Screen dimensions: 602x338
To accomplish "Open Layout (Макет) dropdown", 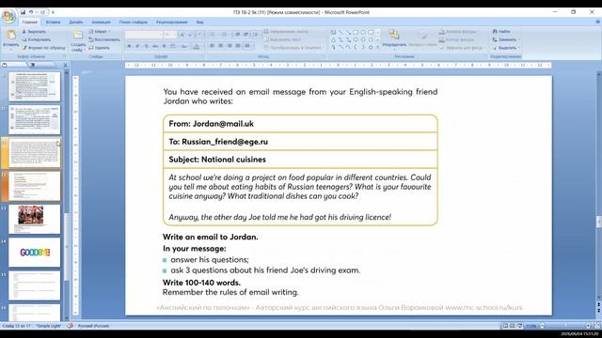I will click(x=100, y=31).
